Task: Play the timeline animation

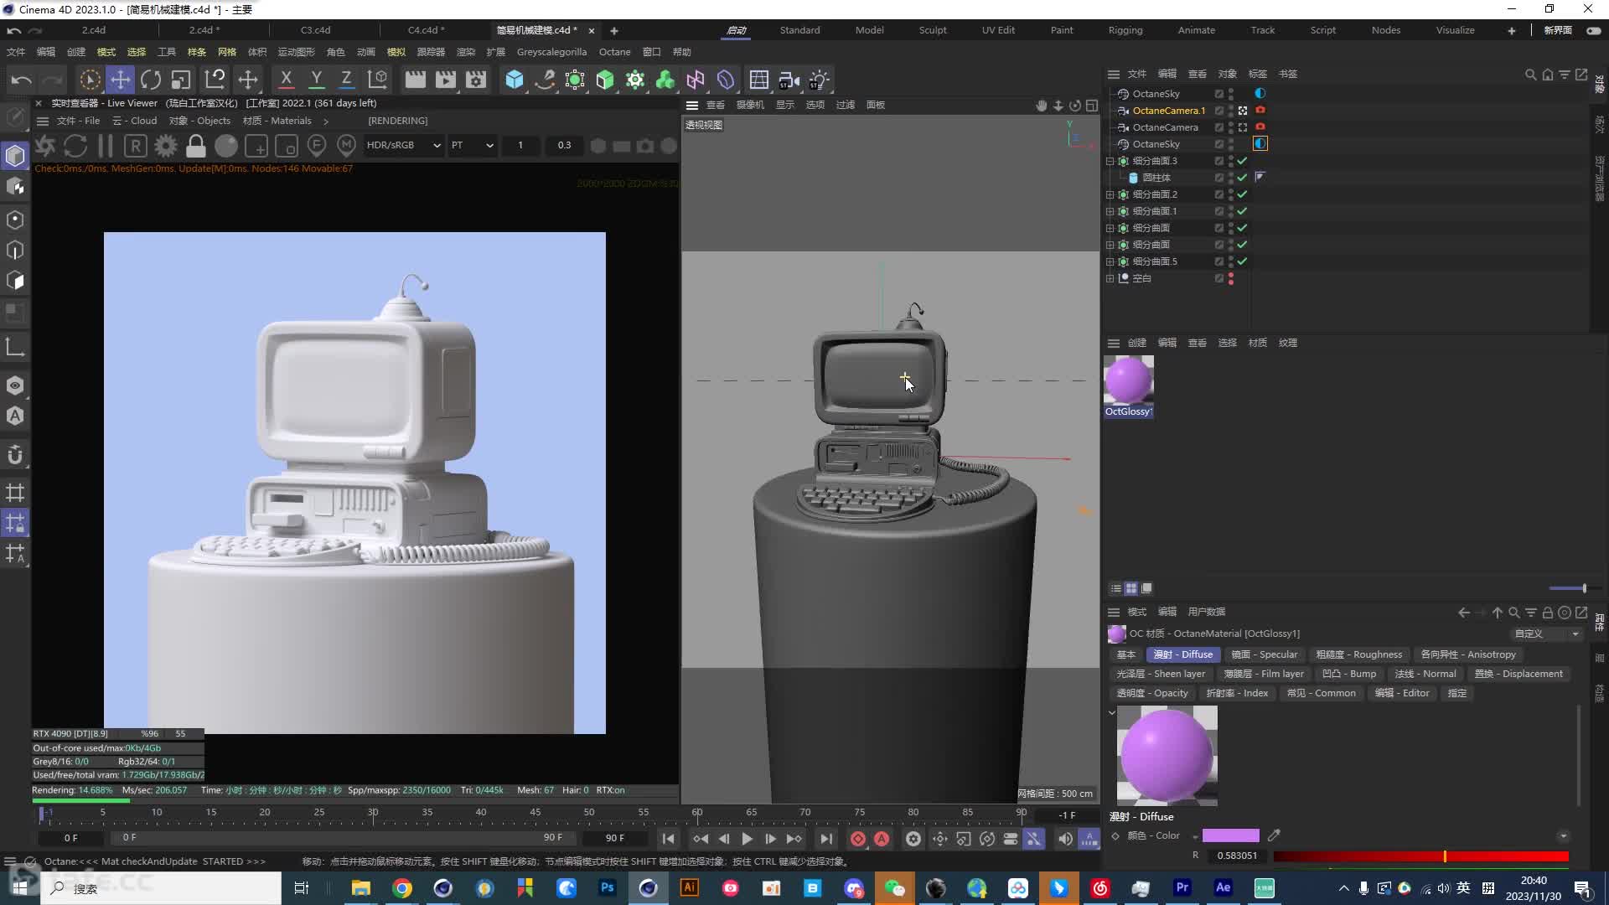Action: [747, 839]
